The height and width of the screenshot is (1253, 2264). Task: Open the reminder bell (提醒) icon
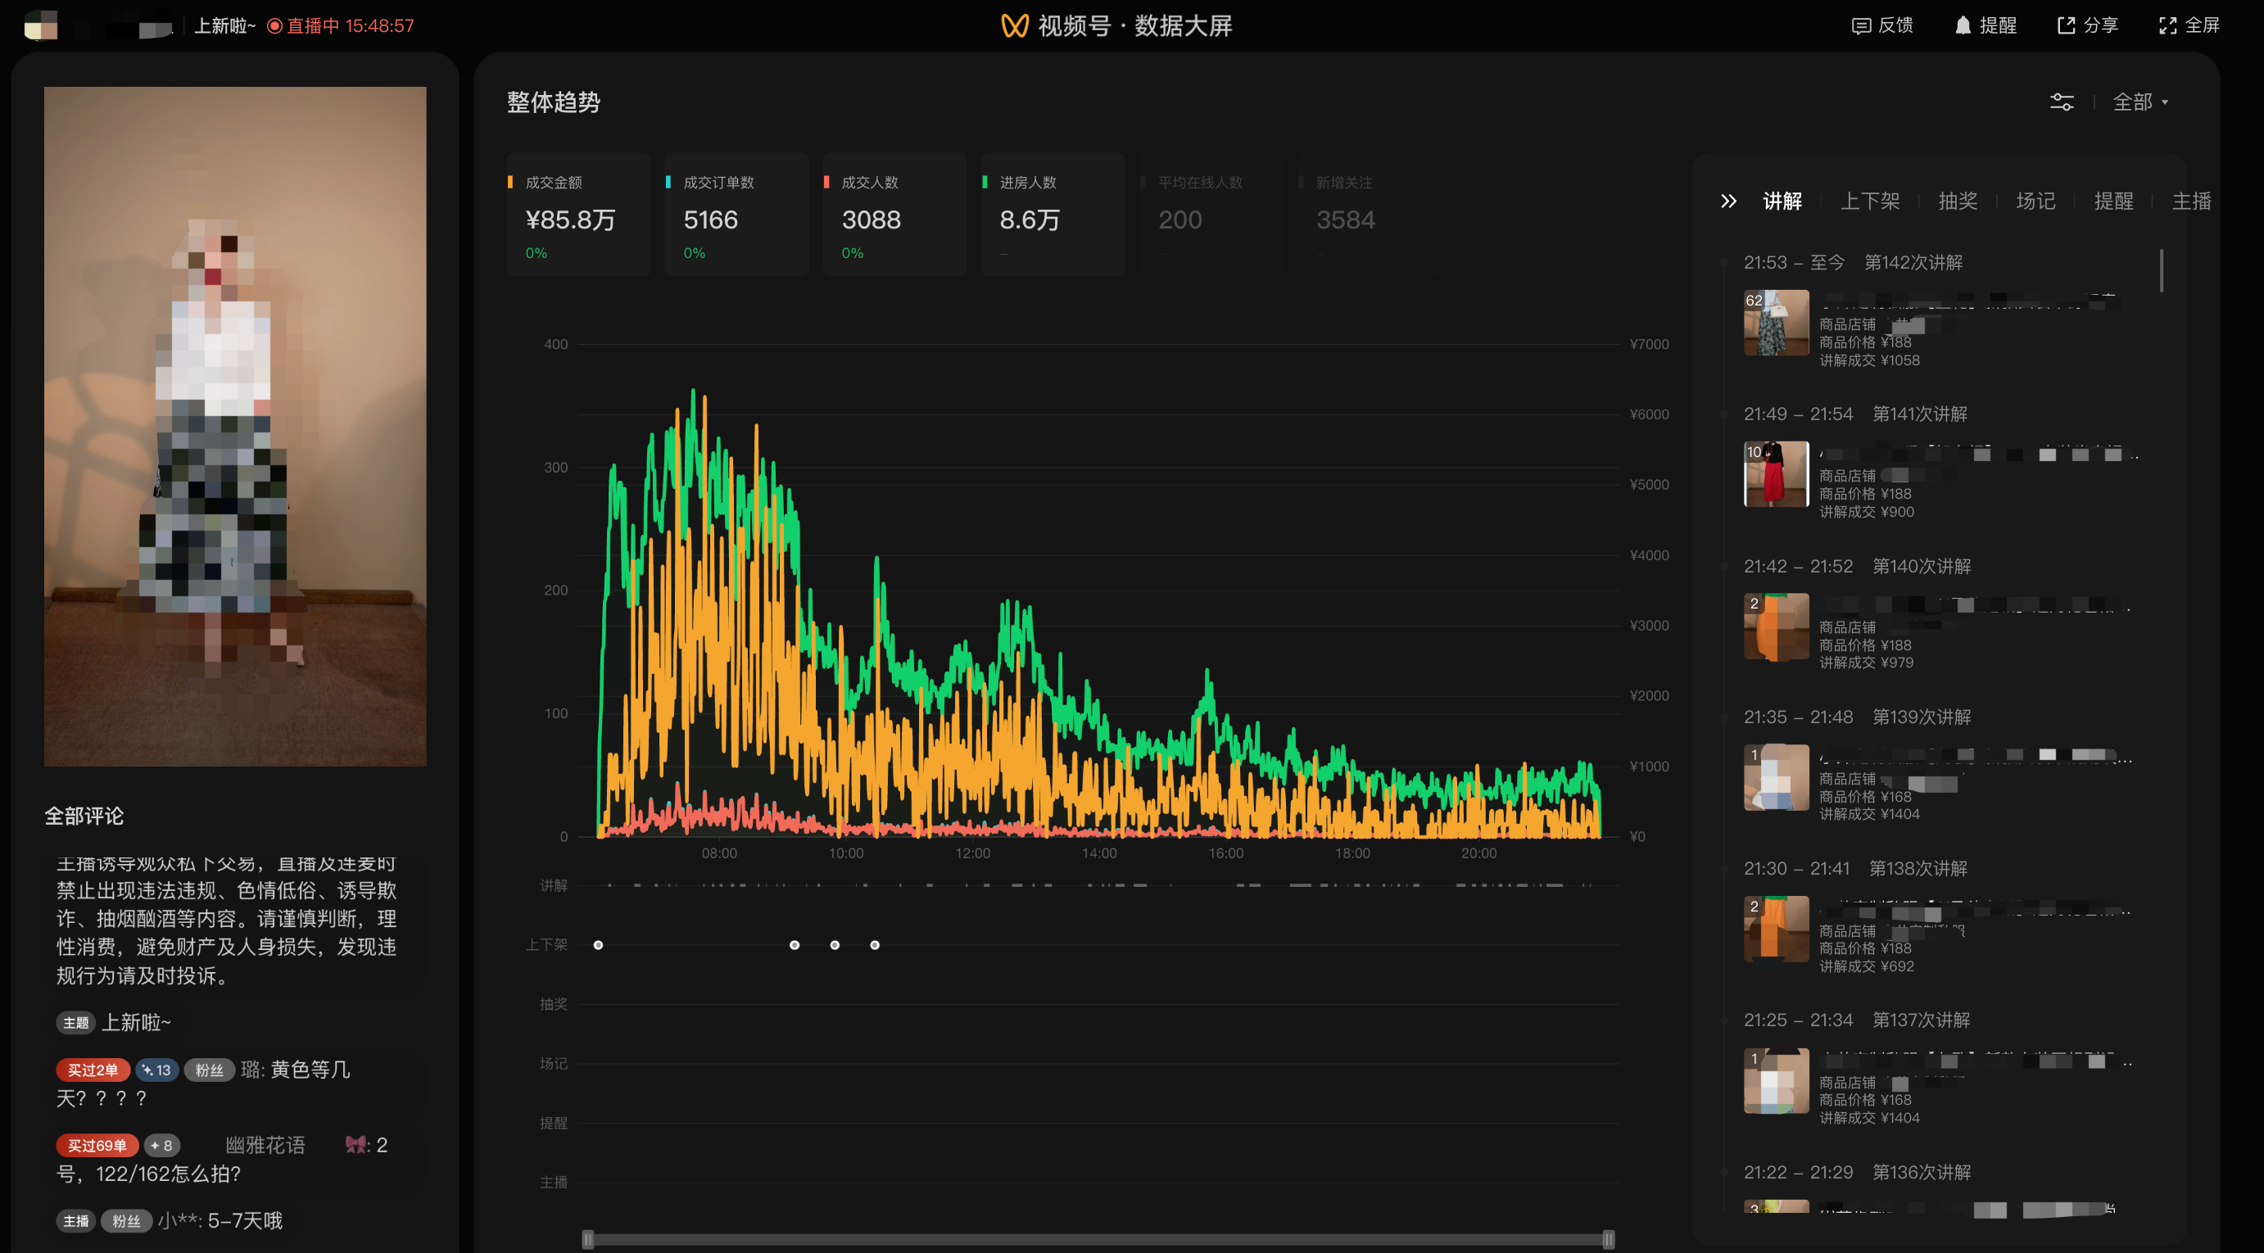[x=1963, y=25]
